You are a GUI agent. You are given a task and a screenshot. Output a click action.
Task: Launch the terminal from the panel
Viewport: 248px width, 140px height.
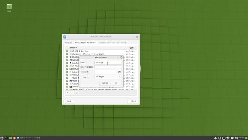(x=6, y=138)
